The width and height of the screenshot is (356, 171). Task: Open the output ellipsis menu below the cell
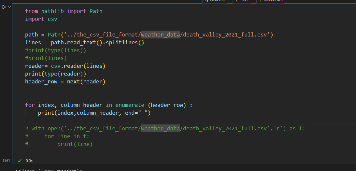pyautogui.click(x=6, y=170)
